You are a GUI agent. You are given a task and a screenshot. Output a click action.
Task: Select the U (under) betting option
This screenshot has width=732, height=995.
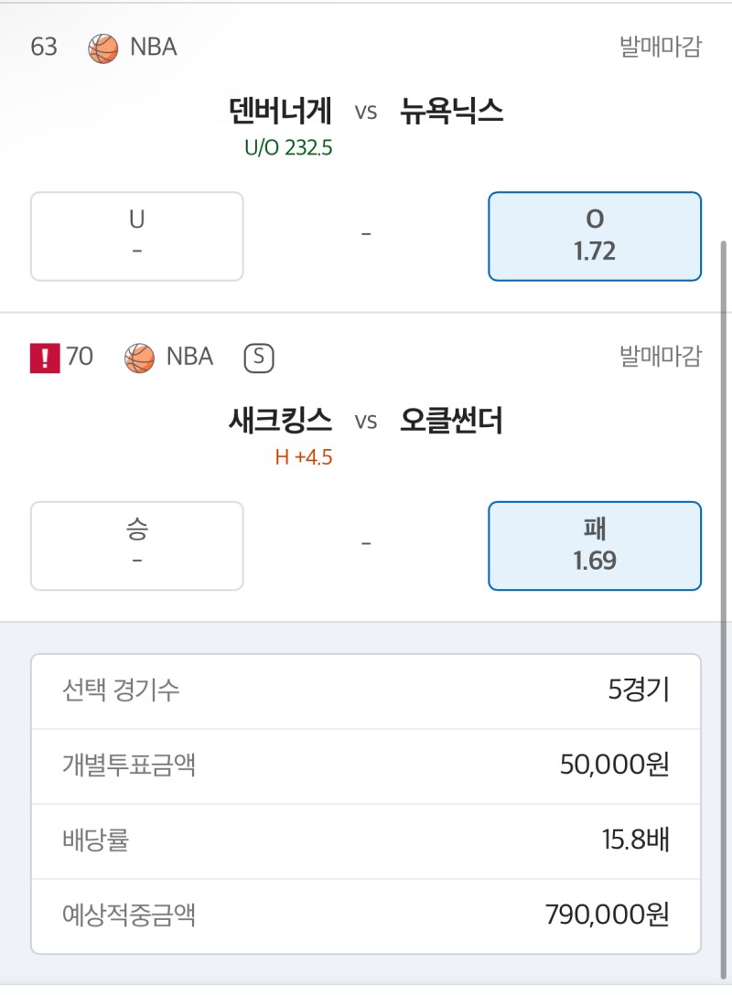point(137,236)
